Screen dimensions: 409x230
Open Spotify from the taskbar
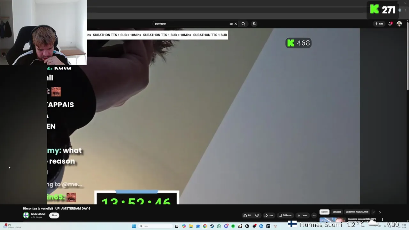click(x=233, y=226)
